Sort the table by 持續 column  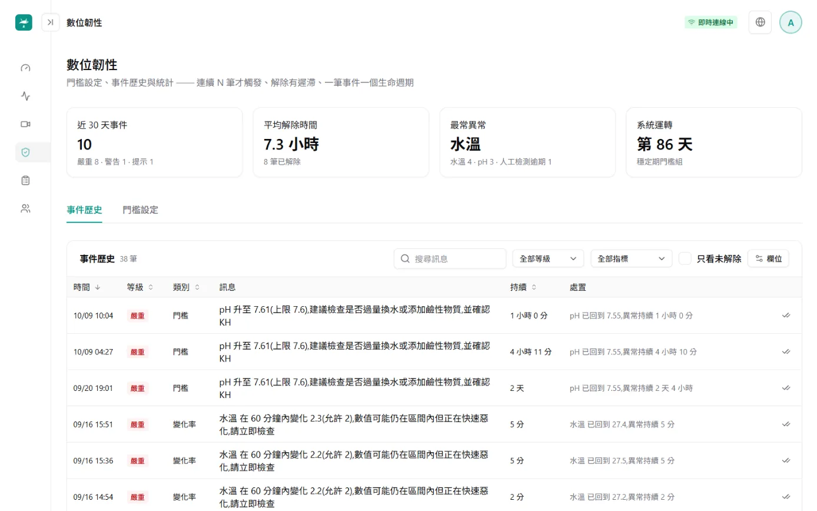click(524, 287)
